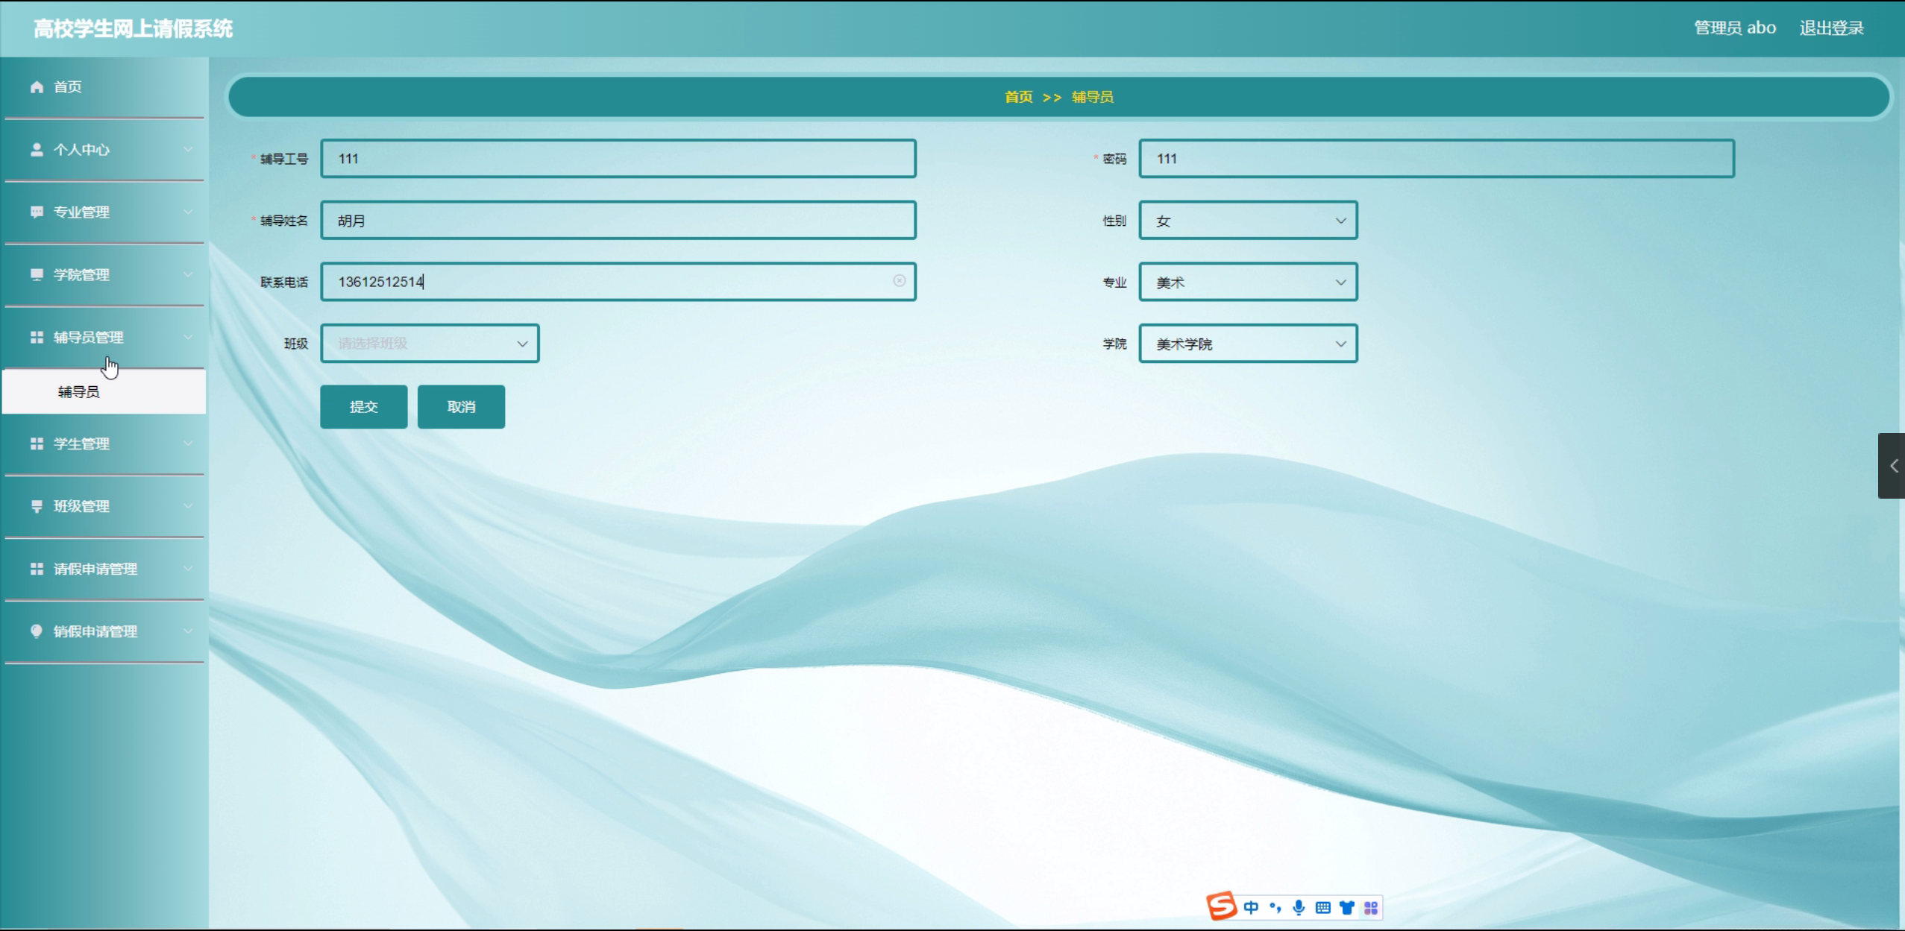Clear the phone number with the circle-x icon
This screenshot has height=931, width=1905.
pyautogui.click(x=899, y=281)
